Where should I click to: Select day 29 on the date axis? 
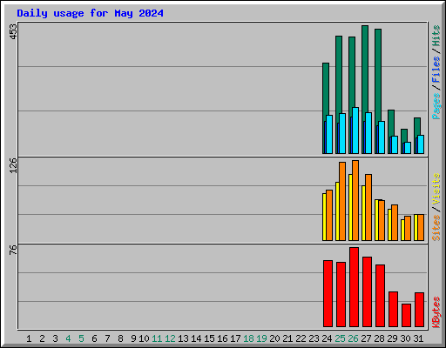pos(392,338)
